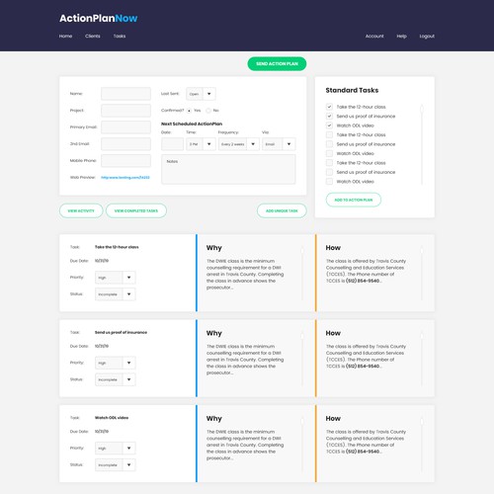Viewport: 494px width, 494px height.
Task: Click How scrollbar in Watch DDL video card
Action: tap(422, 445)
